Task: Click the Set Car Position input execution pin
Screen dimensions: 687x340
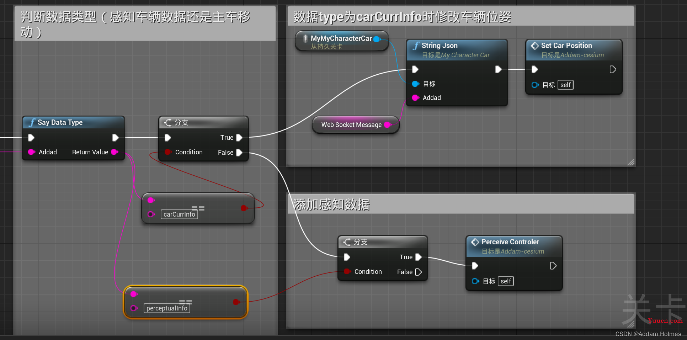Action: tap(535, 69)
